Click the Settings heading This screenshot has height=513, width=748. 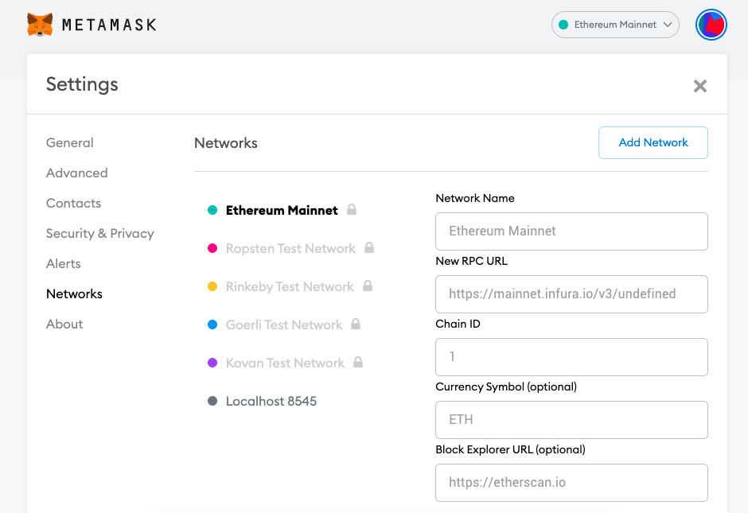click(82, 84)
